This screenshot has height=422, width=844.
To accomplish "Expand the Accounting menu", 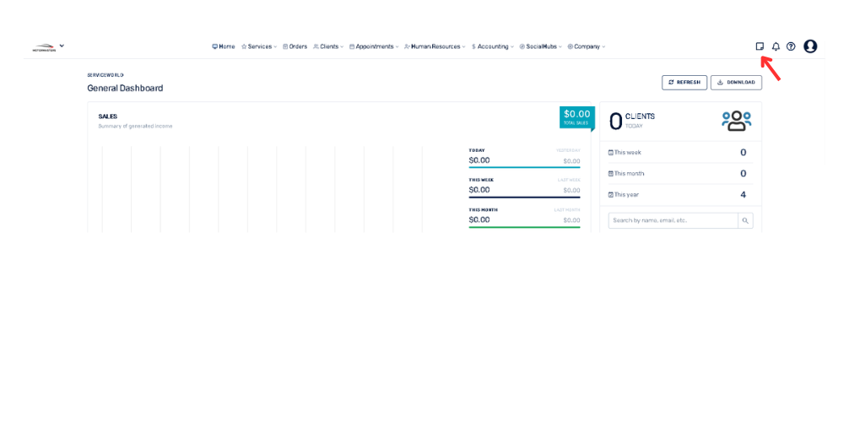I will 493,46.
